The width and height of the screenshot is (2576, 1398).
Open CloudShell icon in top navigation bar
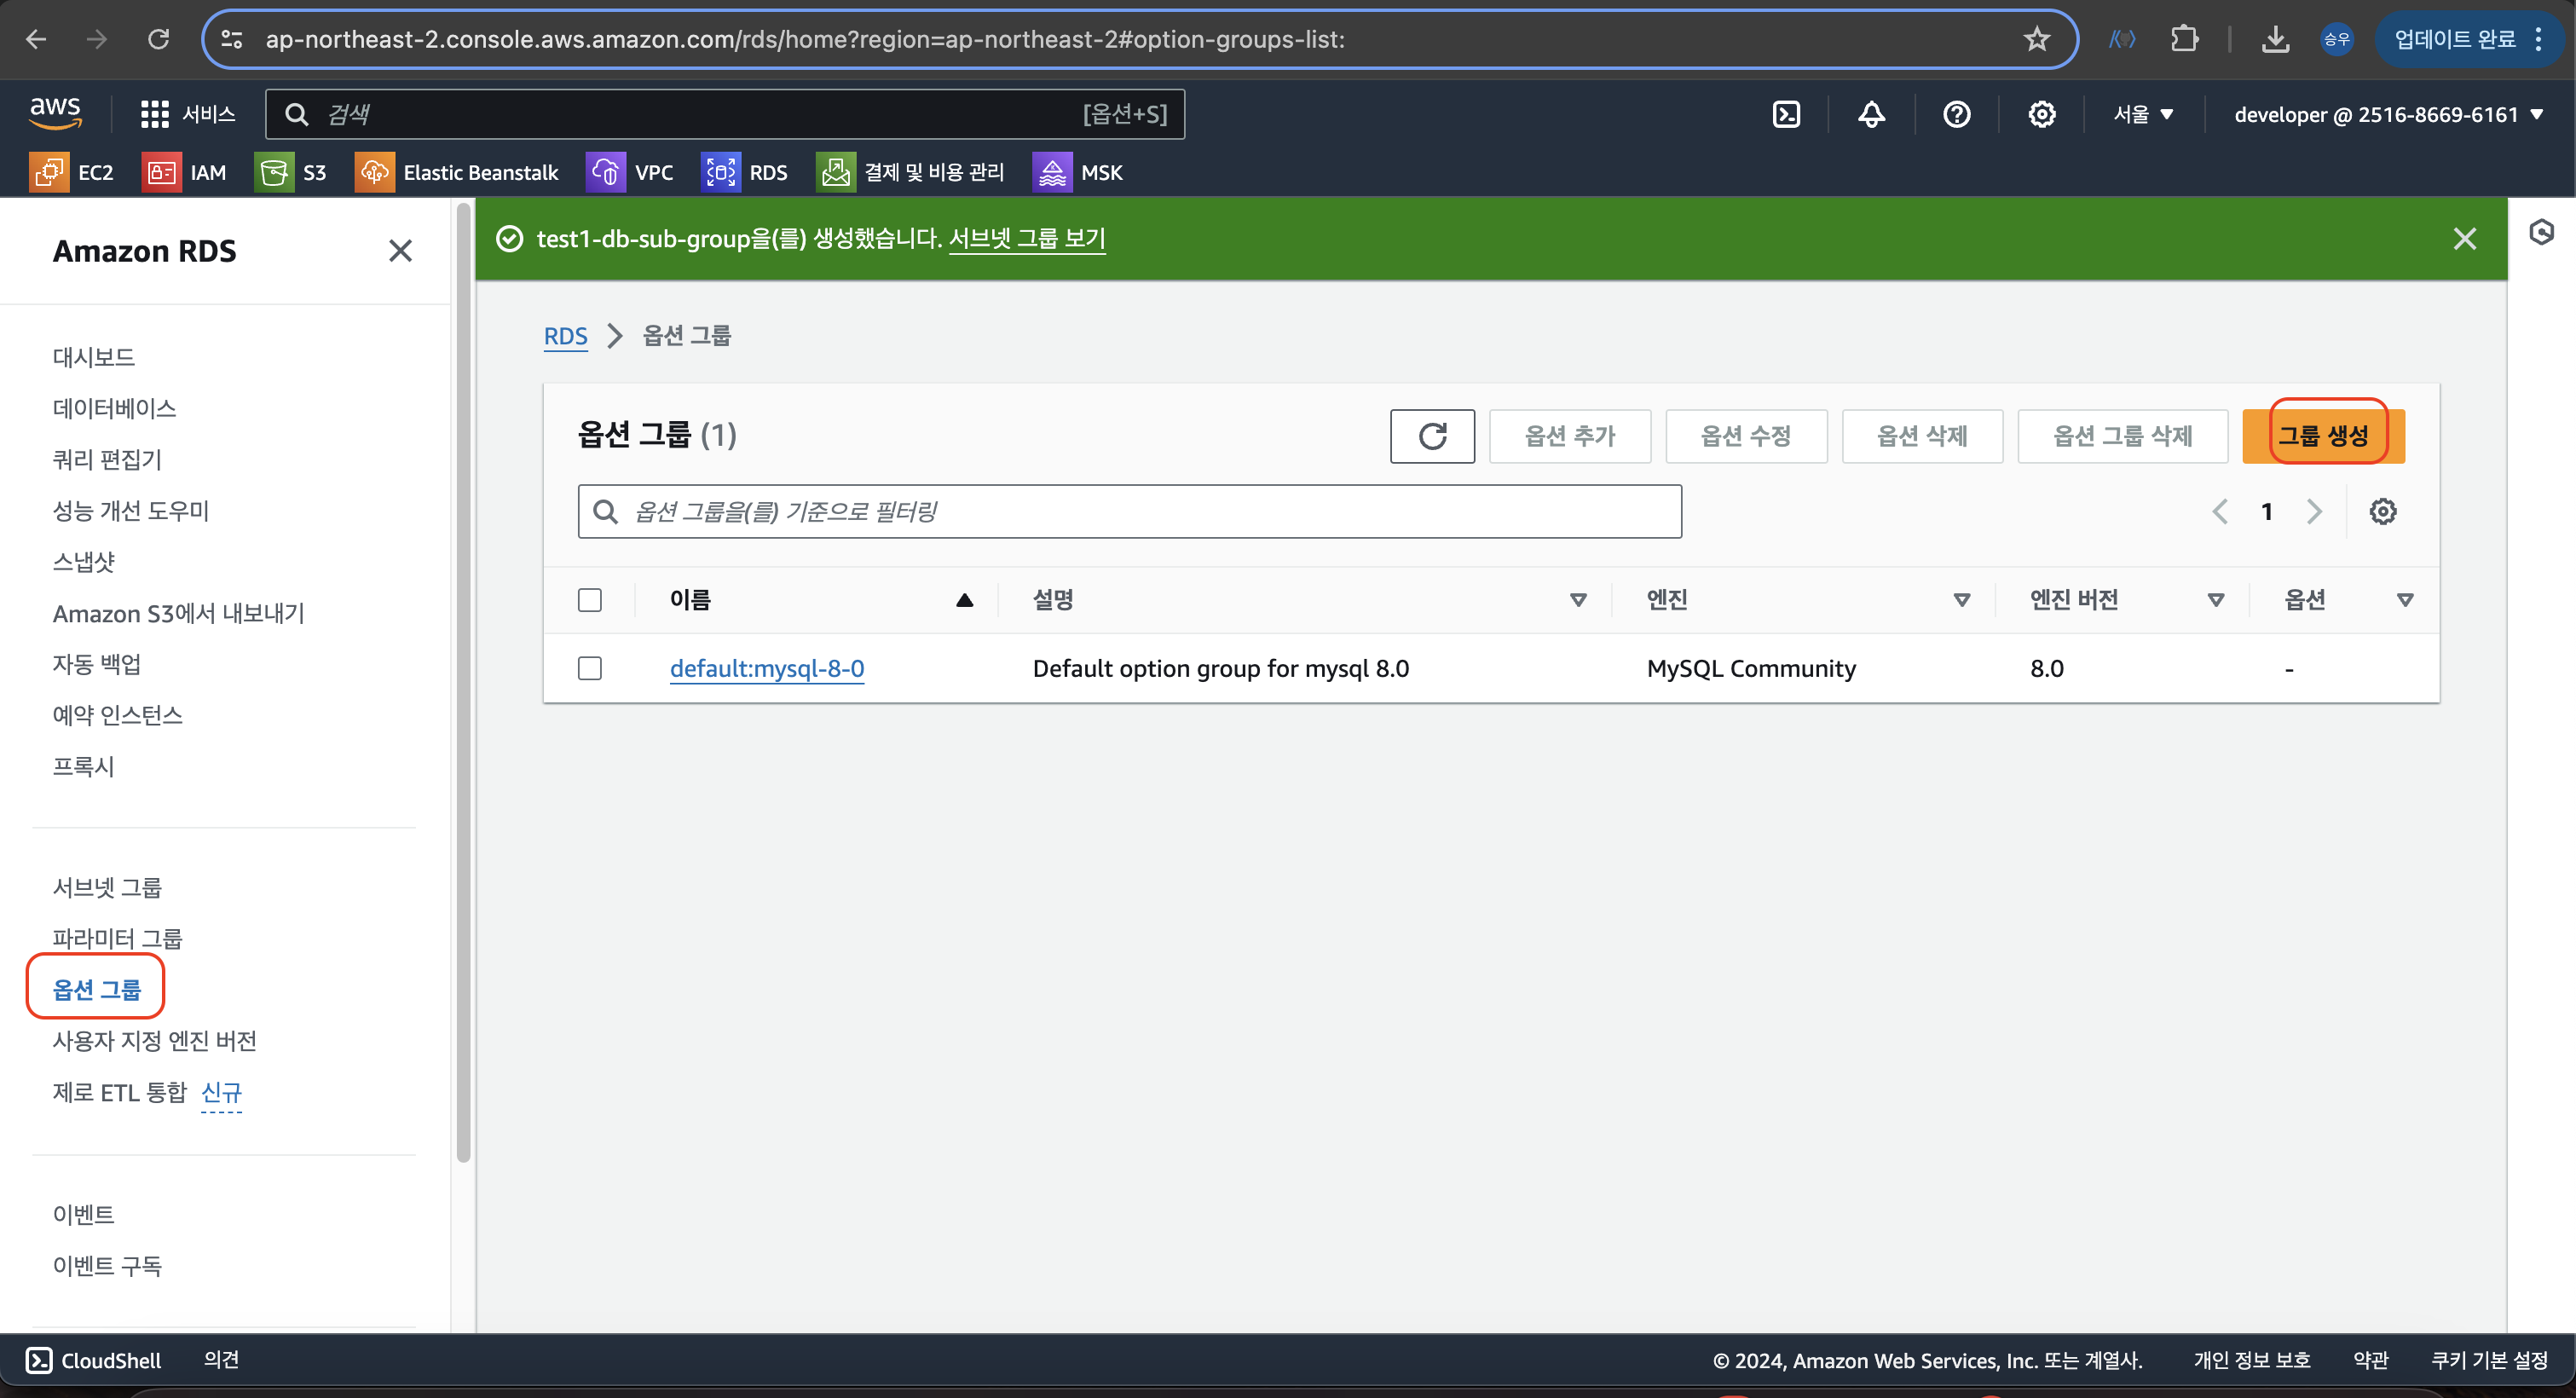coord(1786,114)
